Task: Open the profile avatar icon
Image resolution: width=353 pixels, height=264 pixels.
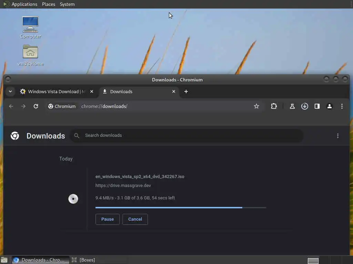Action: click(x=329, y=106)
